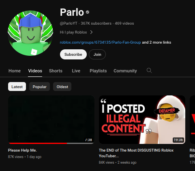Select the Popular sort chip
Image resolution: width=195 pixels, height=171 pixels.
40,87
